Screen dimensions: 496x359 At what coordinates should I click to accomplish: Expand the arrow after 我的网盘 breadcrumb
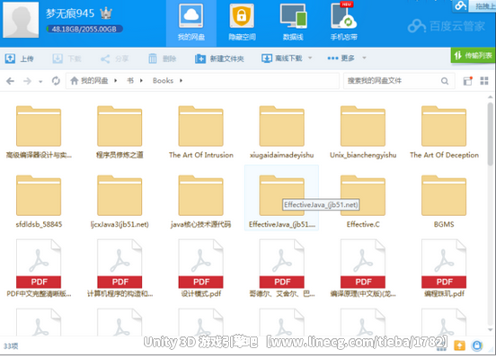pos(116,81)
